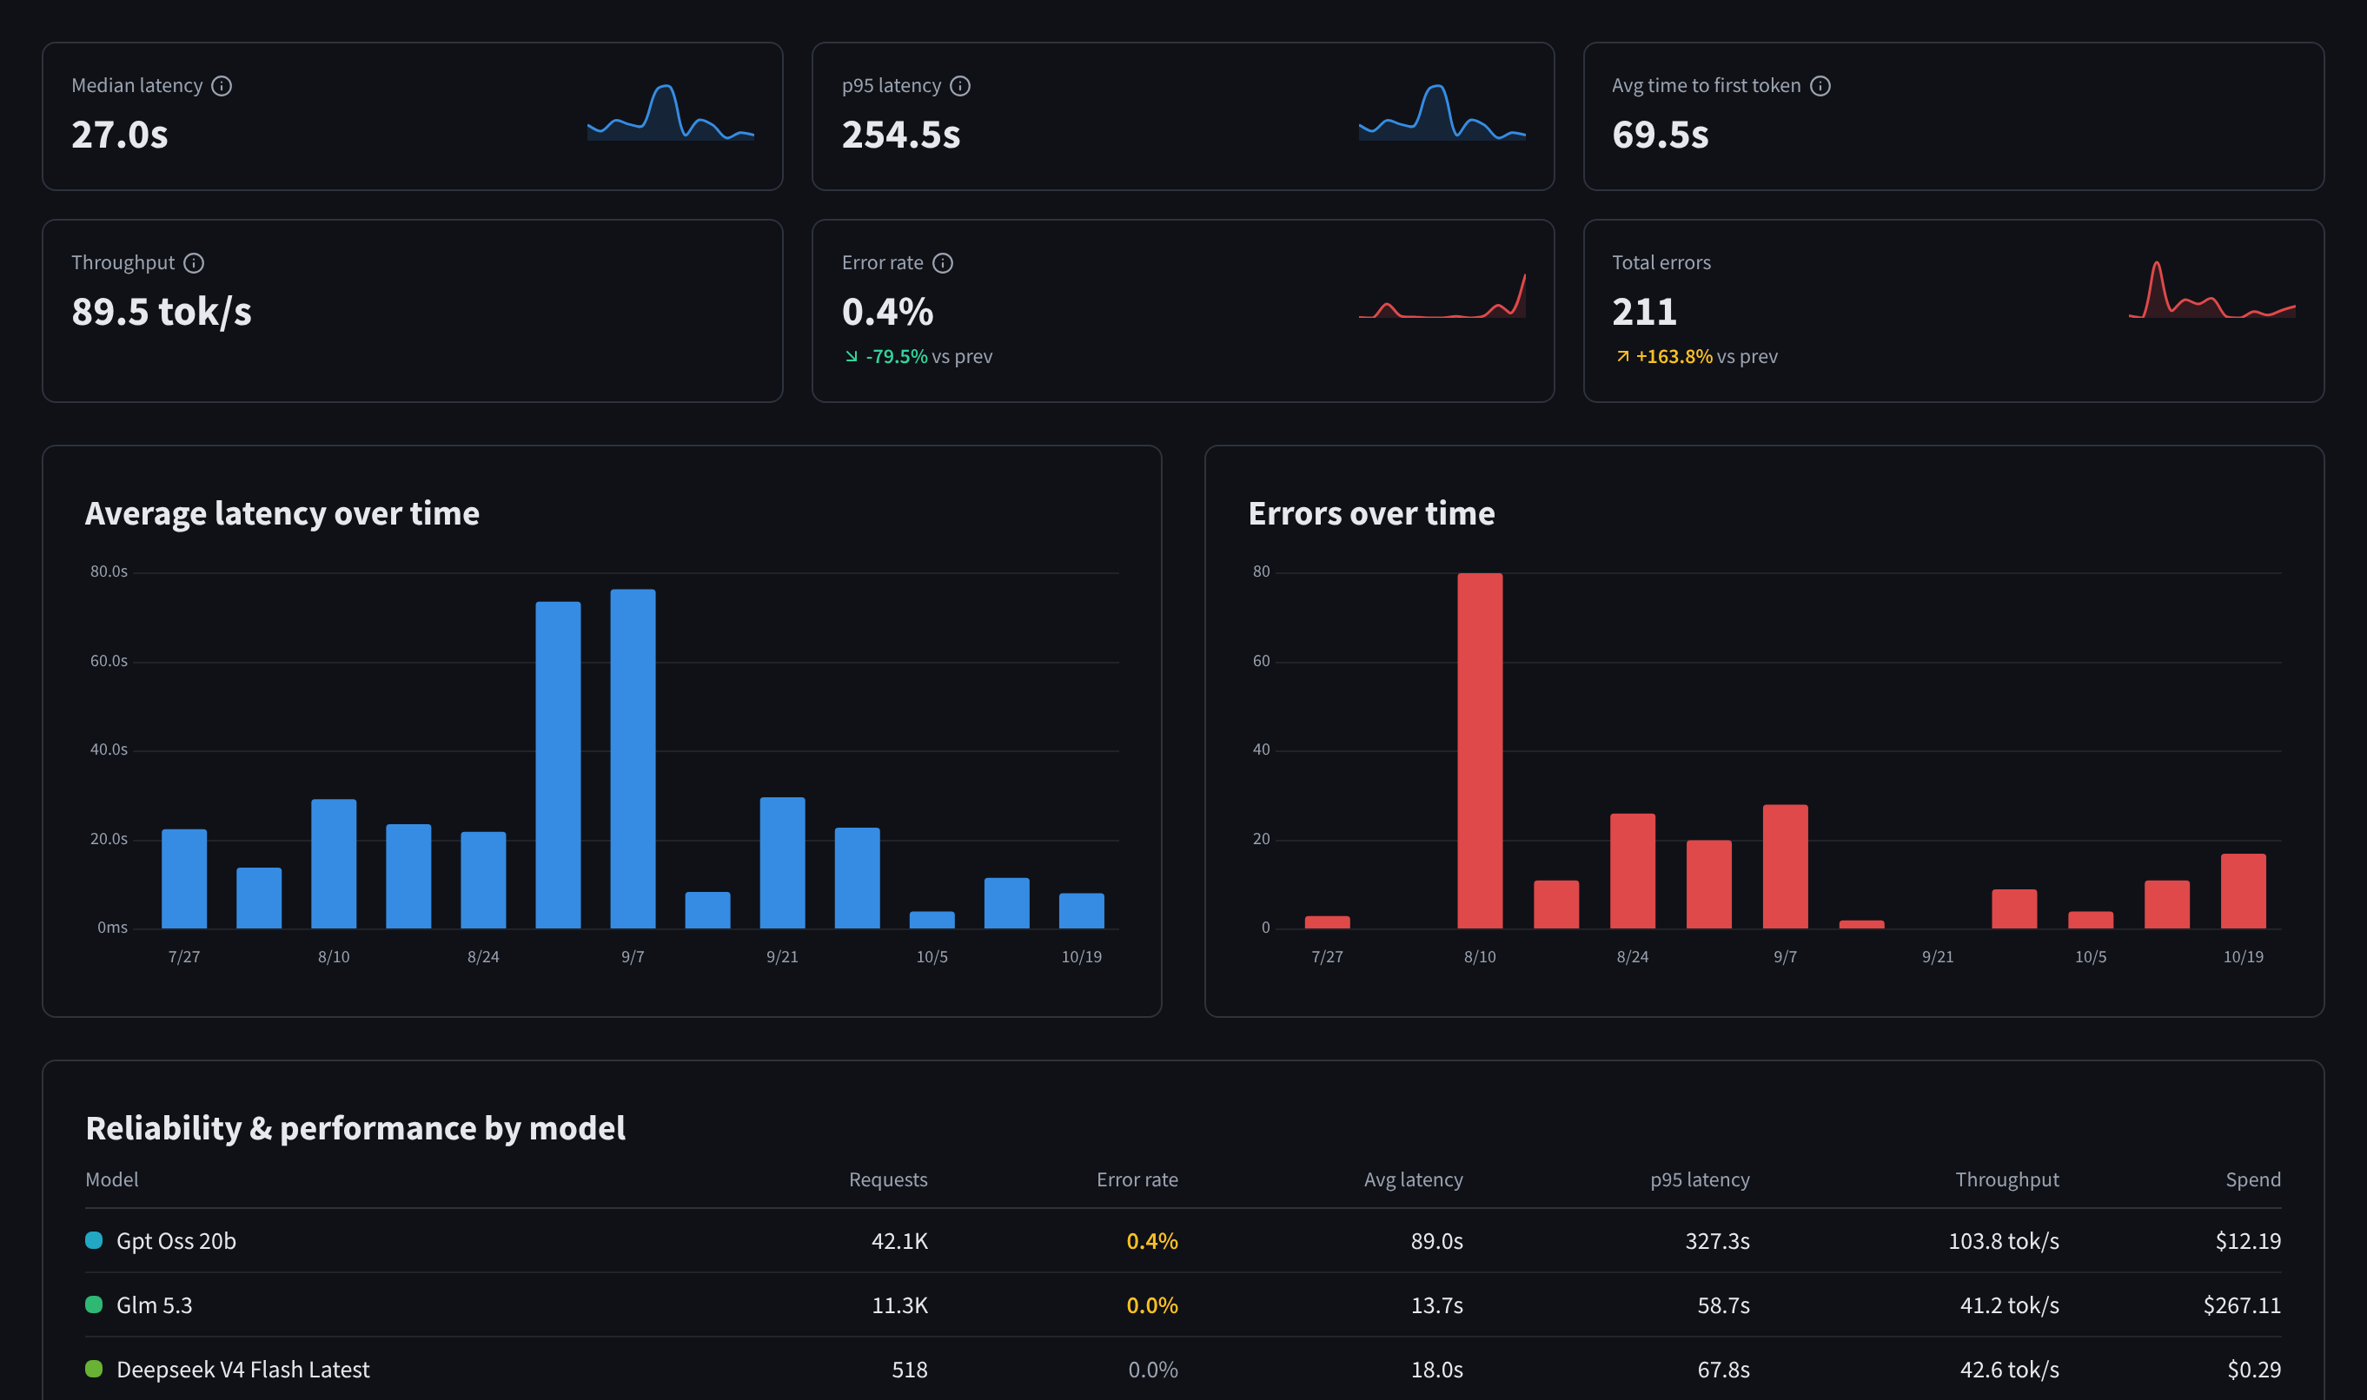Open the p95 latency sparkline chart

(x=1442, y=112)
